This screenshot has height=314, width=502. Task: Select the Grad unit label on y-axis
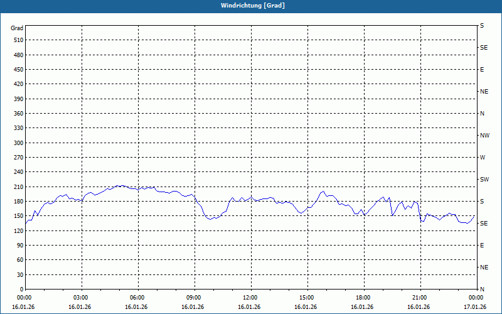pos(17,28)
